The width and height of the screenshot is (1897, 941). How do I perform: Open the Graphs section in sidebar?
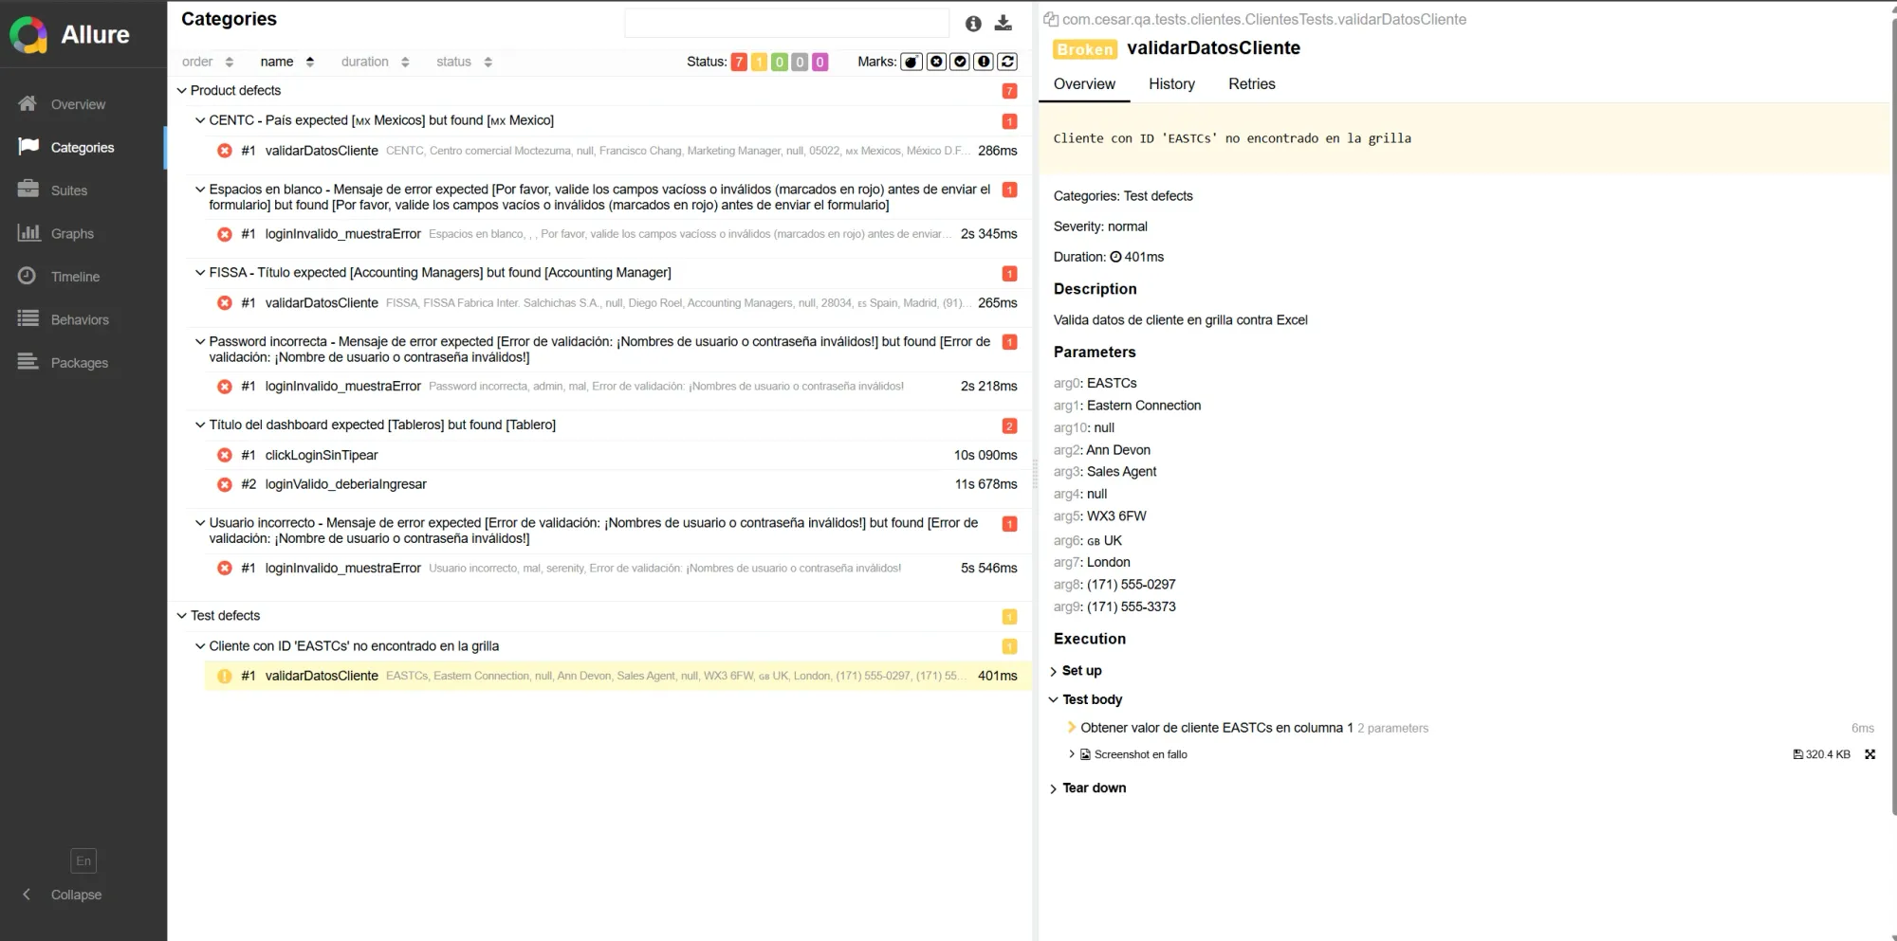[71, 233]
